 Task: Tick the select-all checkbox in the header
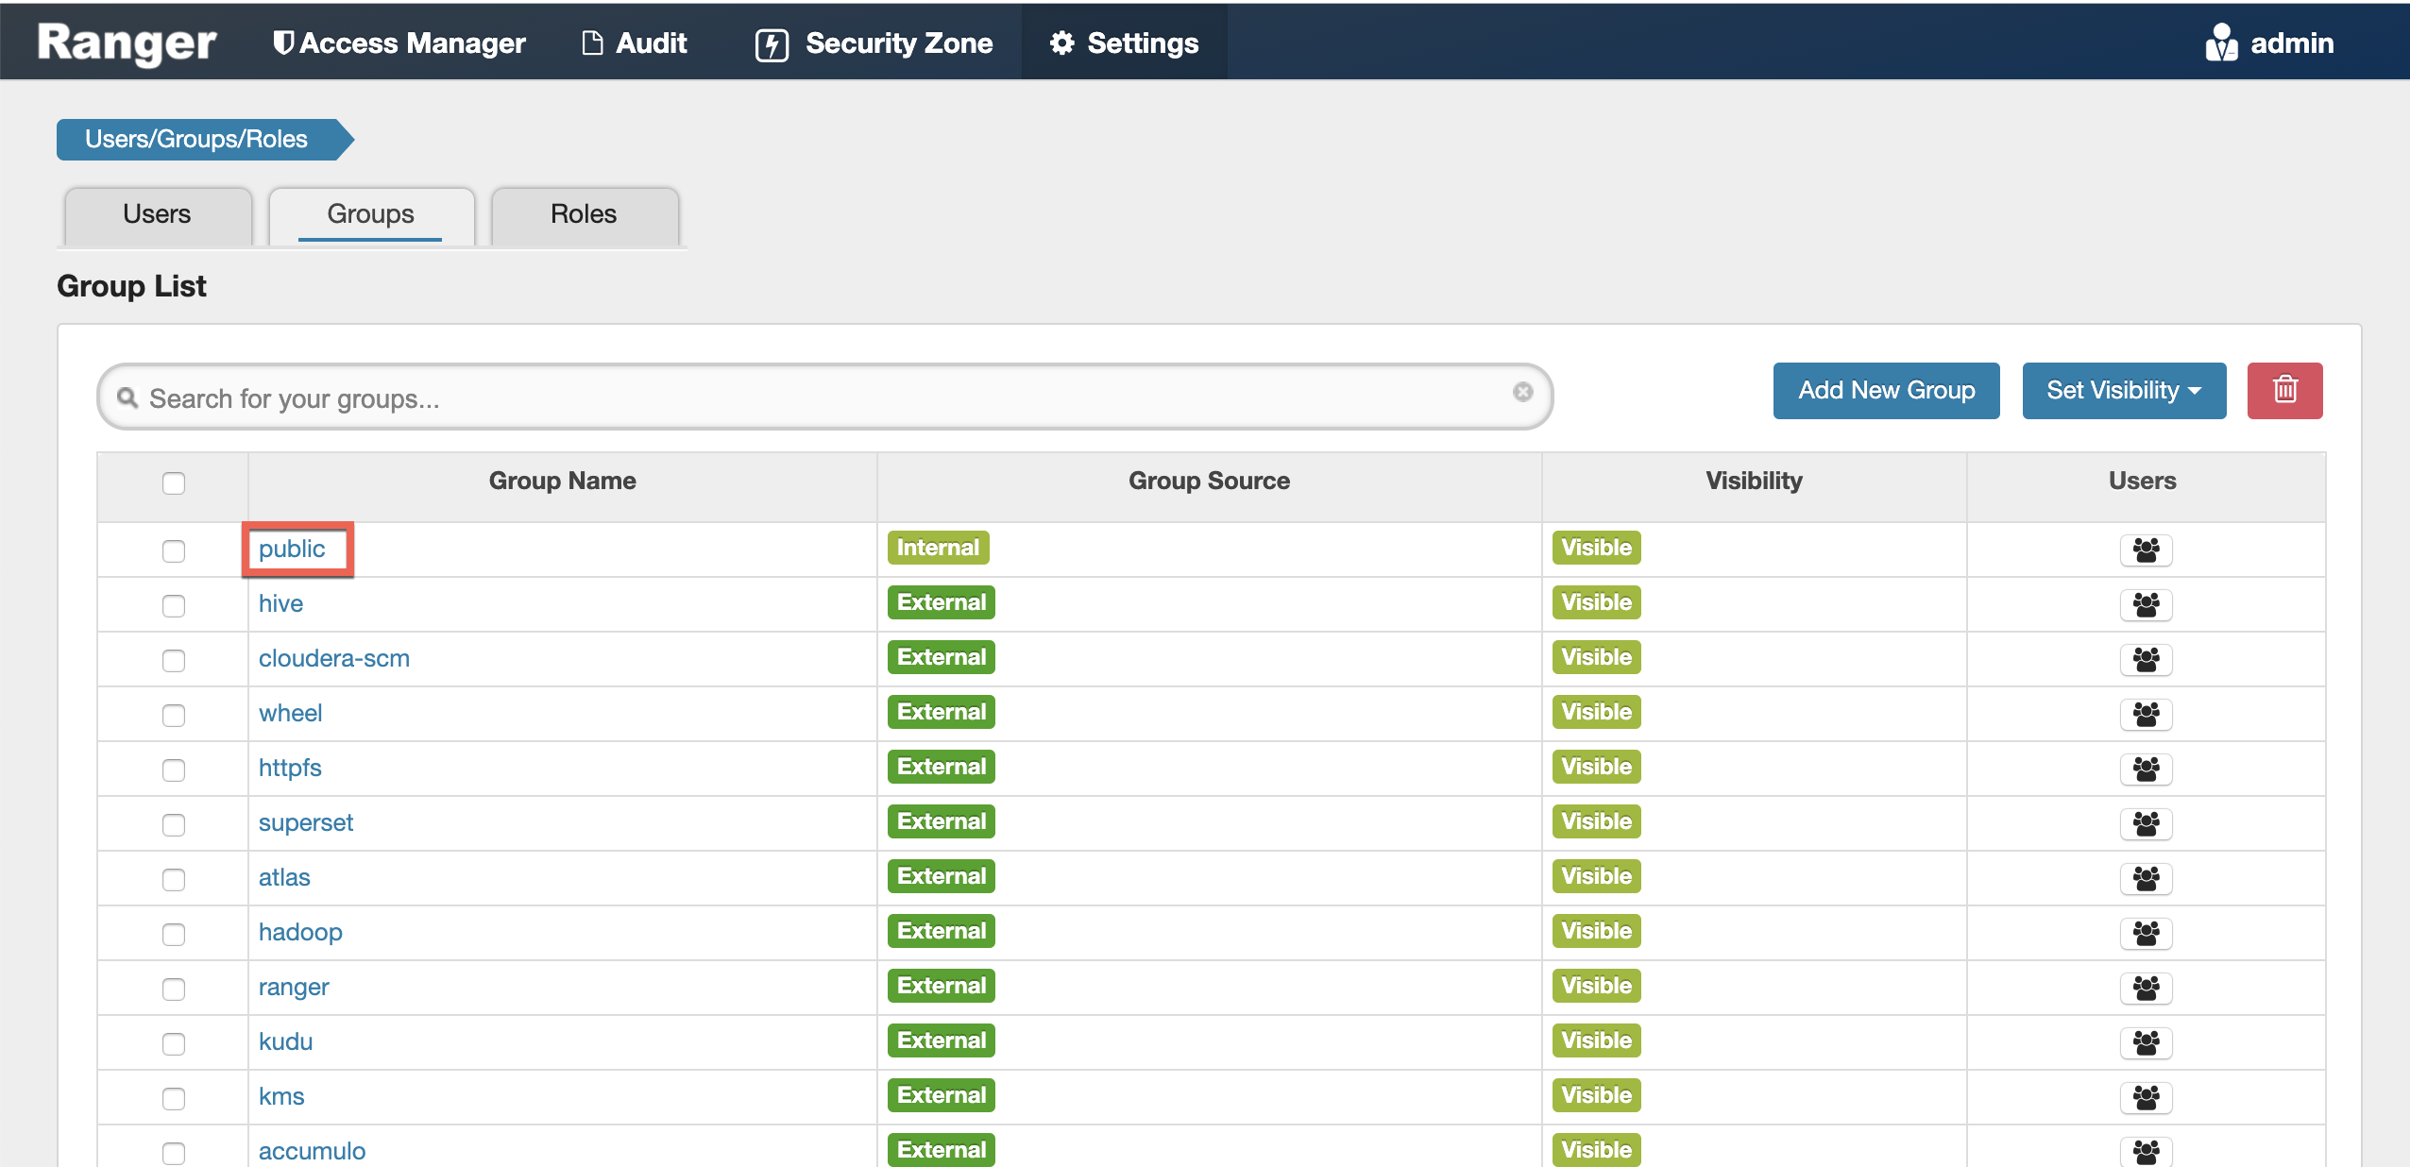[x=173, y=483]
